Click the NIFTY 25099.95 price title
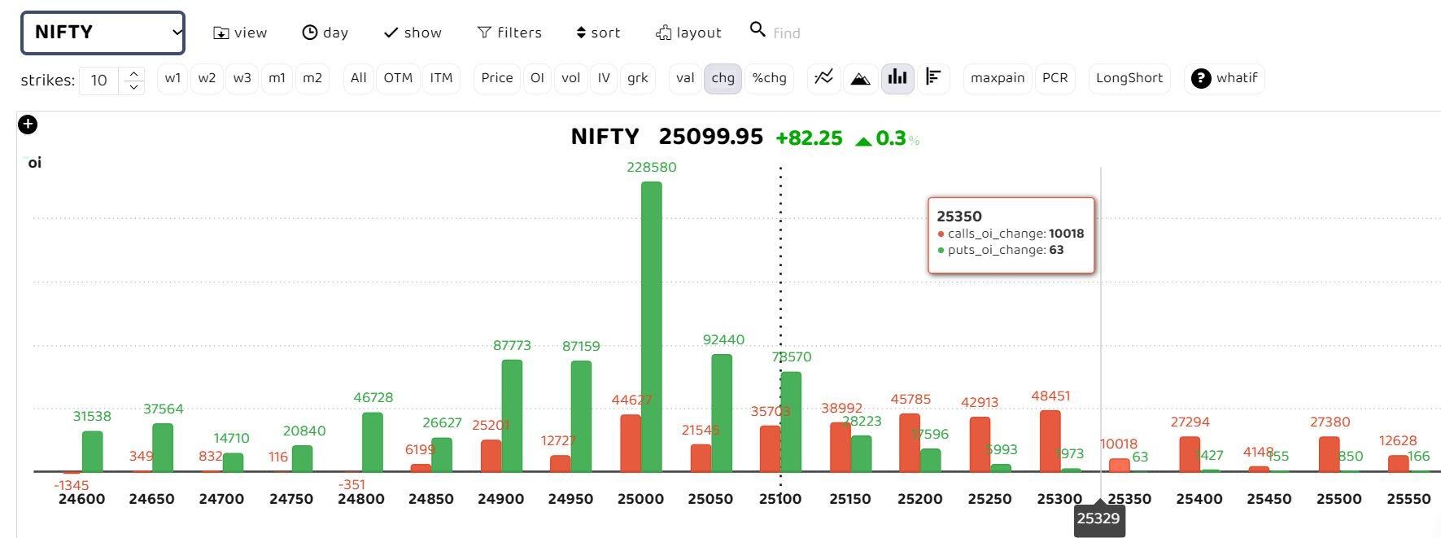 click(667, 137)
